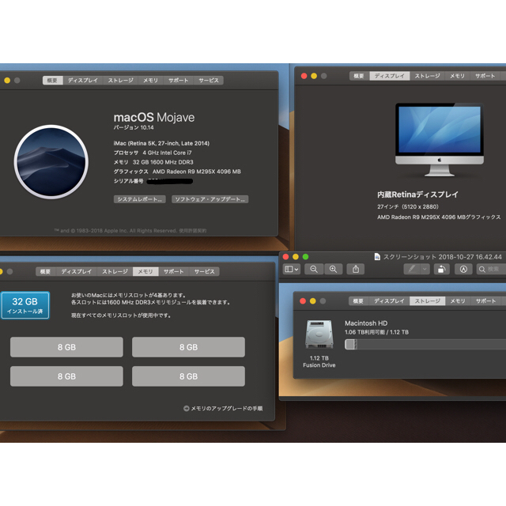The height and width of the screenshot is (506, 506).
Task: Click the 32 GB インストール済 badge
Action: (x=25, y=305)
